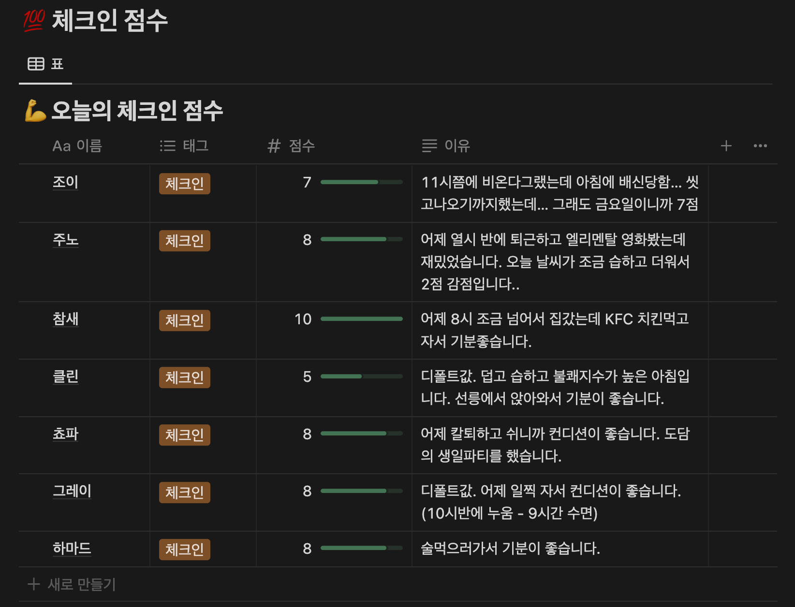Click the score progress bar for 클린

pos(361,376)
